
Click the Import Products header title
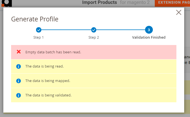point(99,3)
